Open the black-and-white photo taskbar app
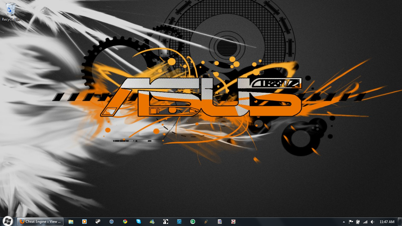 tap(165, 222)
